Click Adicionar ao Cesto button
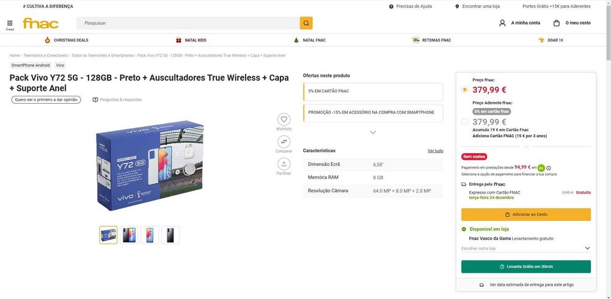 [526, 215]
